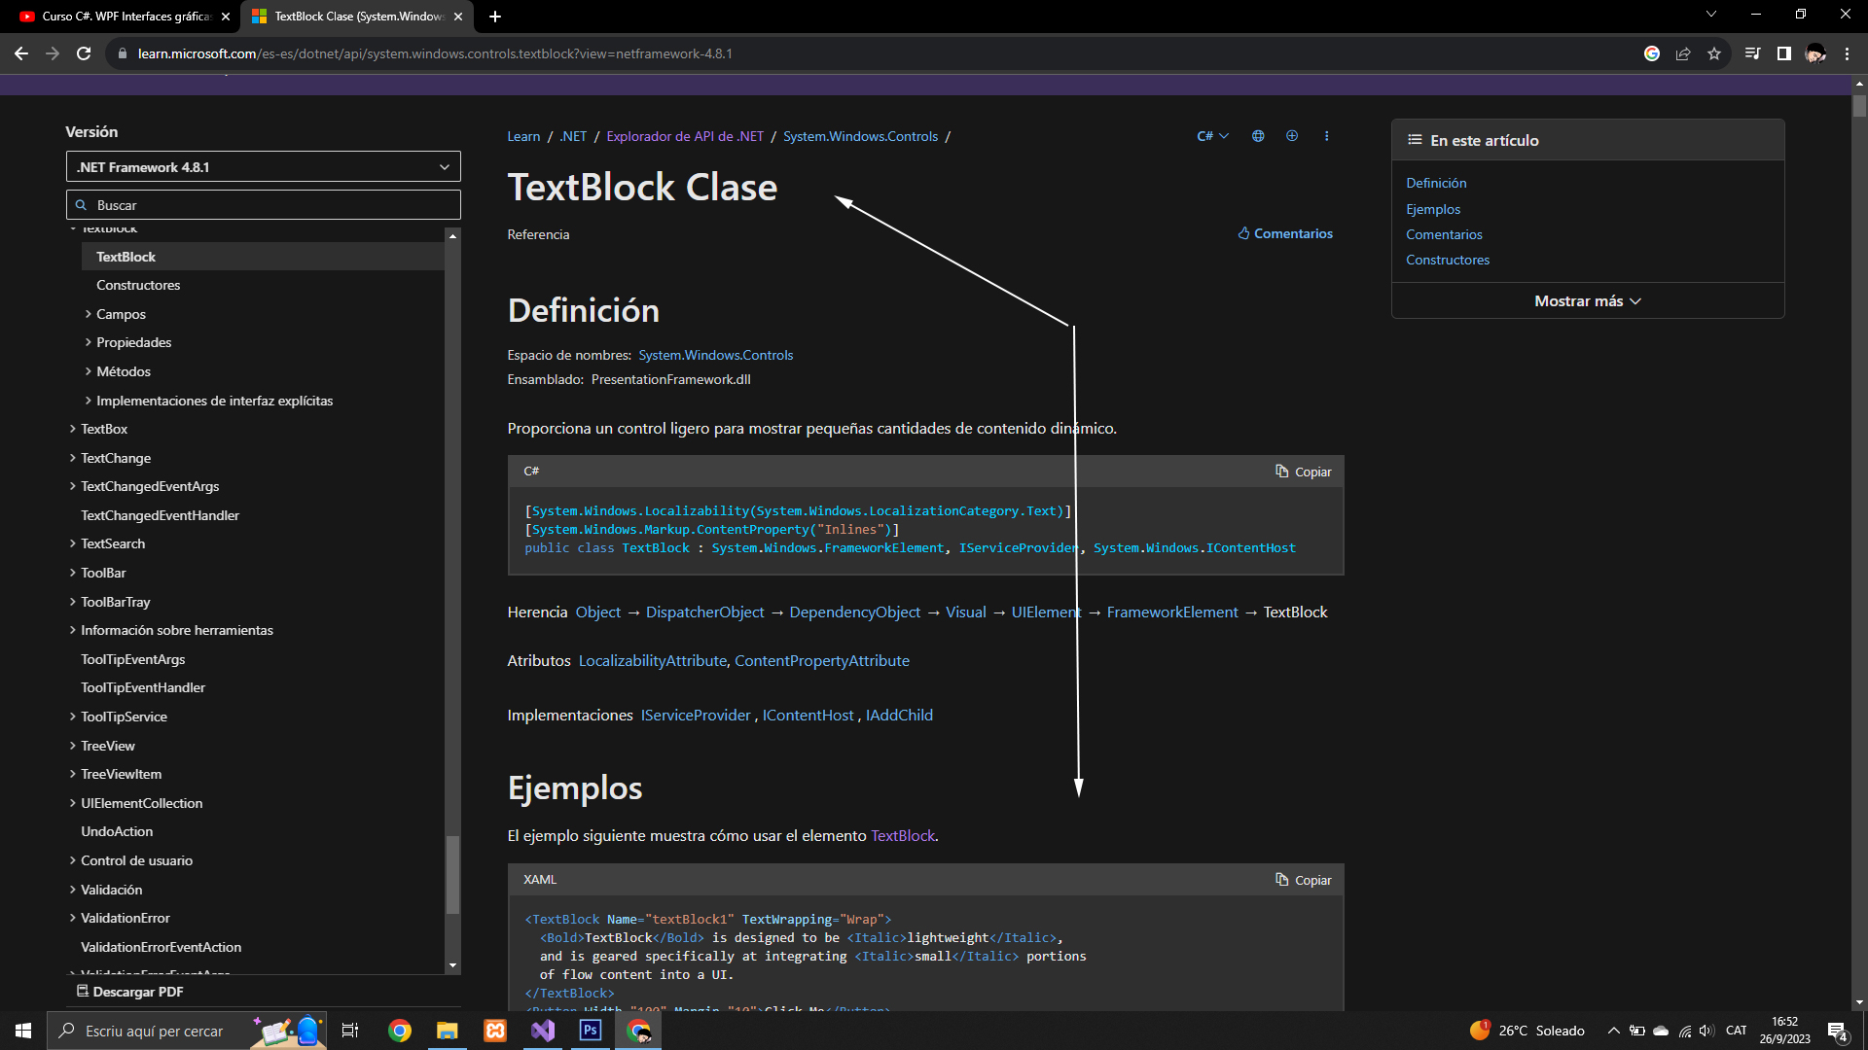Open the FrameworkElement inheritance link
1868x1050 pixels.
click(x=1172, y=612)
